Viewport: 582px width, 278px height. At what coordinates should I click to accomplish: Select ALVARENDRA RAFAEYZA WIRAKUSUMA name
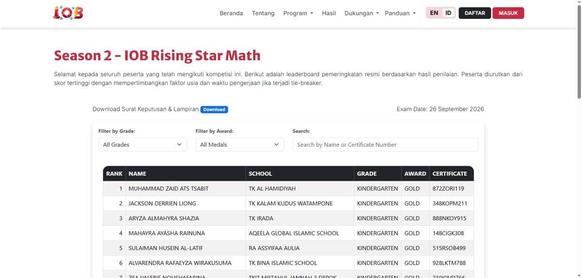pyautogui.click(x=180, y=263)
